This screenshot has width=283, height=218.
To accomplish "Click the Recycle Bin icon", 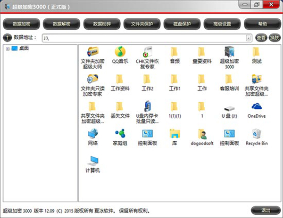I will click(x=257, y=133).
